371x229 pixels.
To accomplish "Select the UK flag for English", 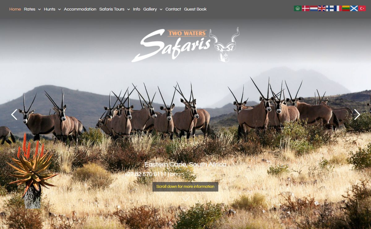I will coord(322,8).
